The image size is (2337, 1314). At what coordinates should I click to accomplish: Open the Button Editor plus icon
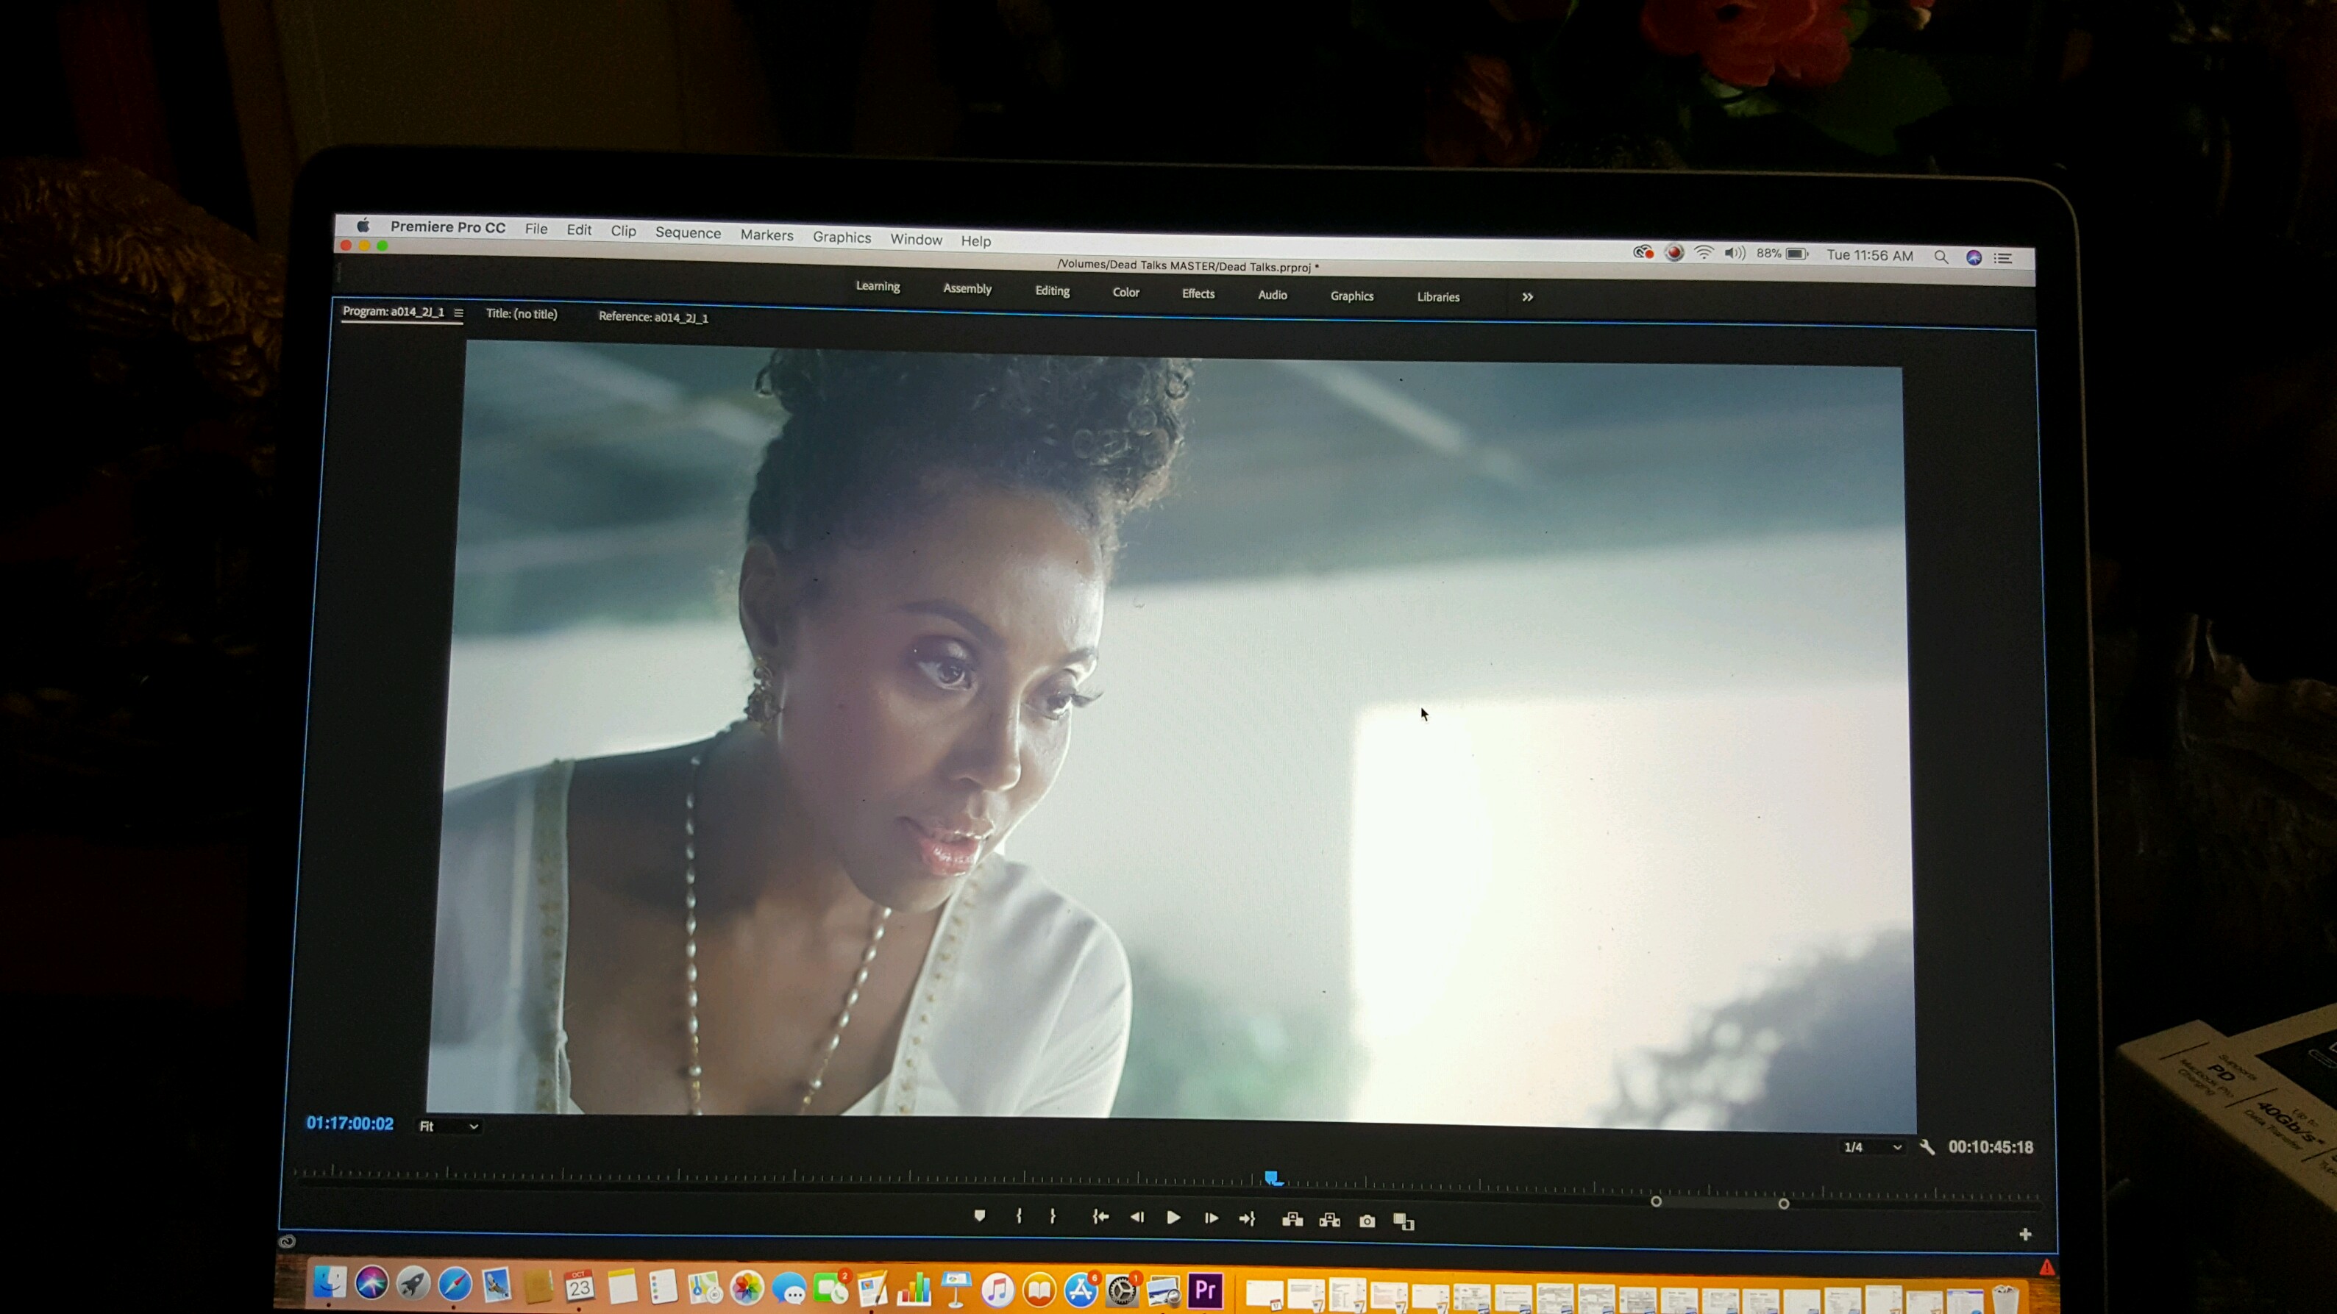2025,1234
